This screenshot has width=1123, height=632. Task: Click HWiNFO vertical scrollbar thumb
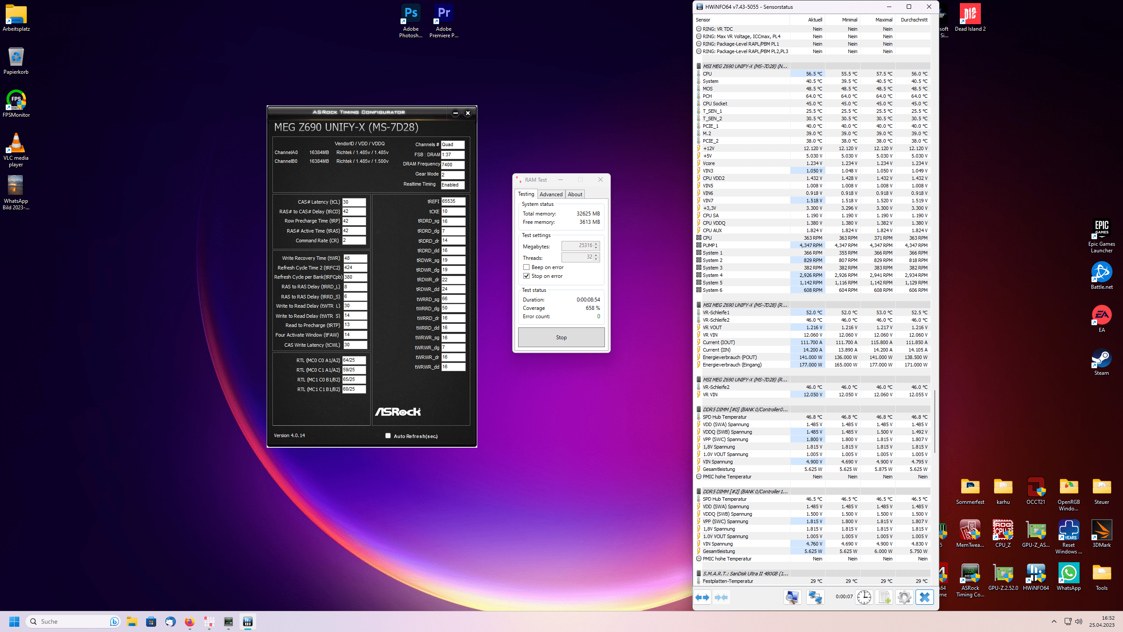tap(934, 421)
